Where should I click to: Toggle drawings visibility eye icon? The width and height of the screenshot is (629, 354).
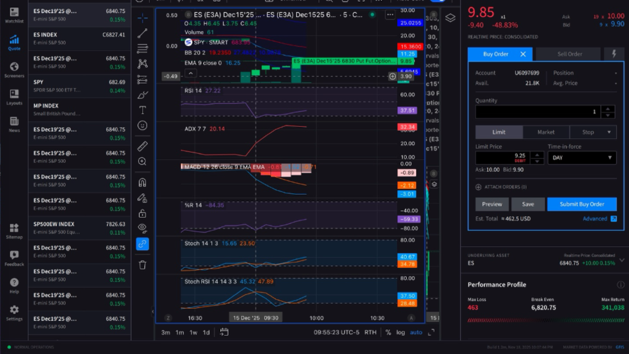pyautogui.click(x=143, y=228)
